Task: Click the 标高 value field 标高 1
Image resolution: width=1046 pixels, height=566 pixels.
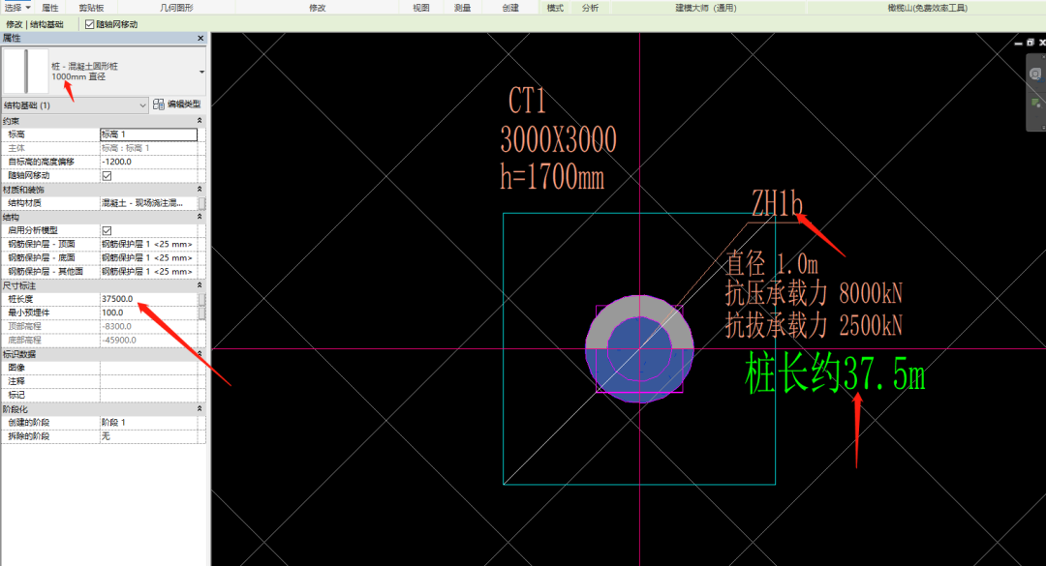Action: click(149, 134)
